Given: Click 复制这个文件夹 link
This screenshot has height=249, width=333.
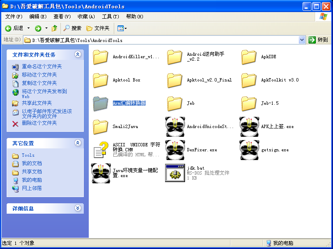Looking at the screenshot, I should point(39,83).
